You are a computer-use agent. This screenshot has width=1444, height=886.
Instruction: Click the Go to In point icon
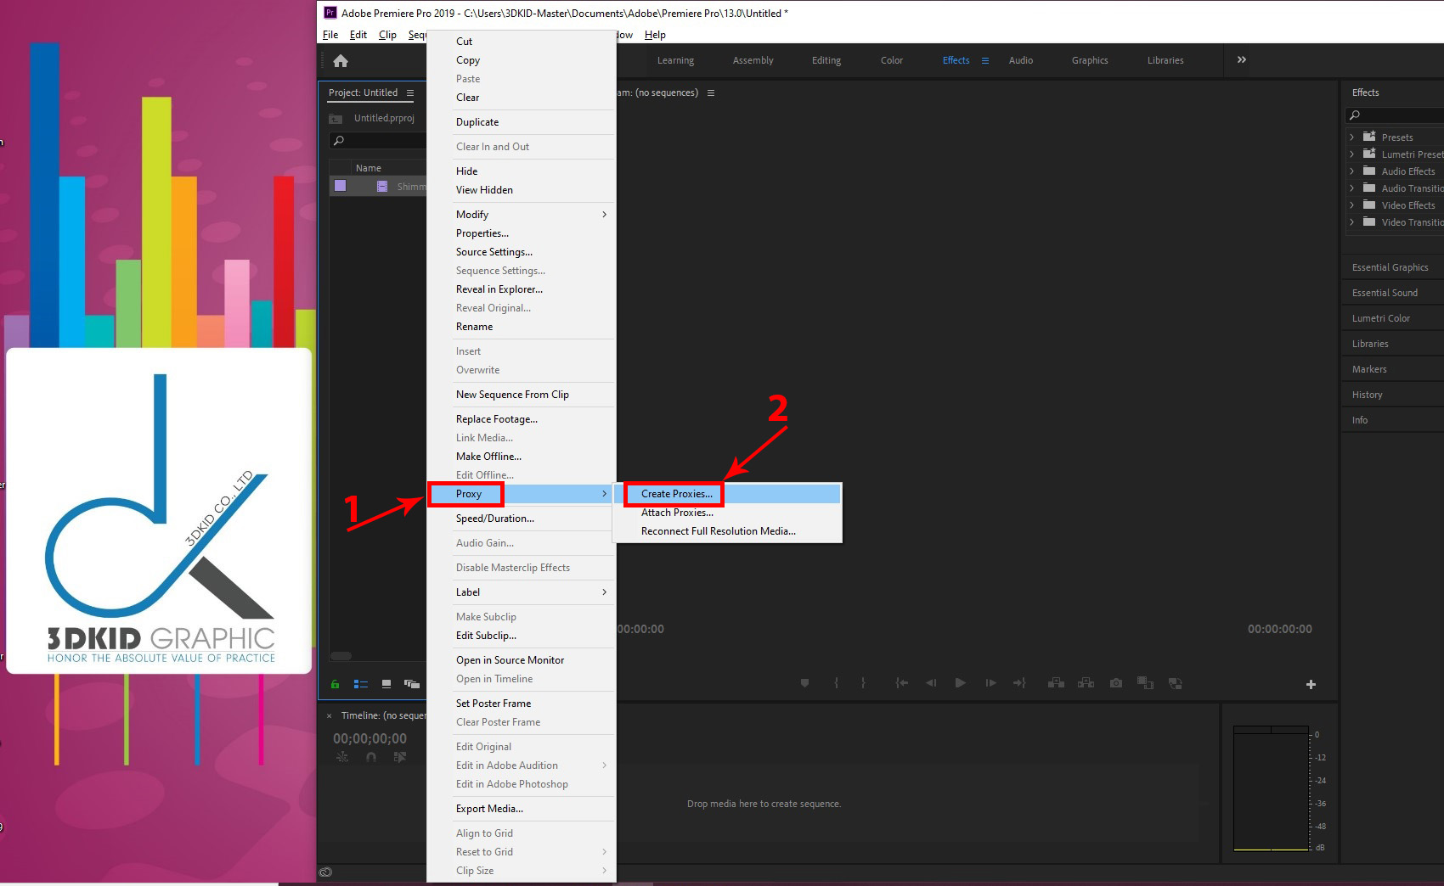click(901, 683)
